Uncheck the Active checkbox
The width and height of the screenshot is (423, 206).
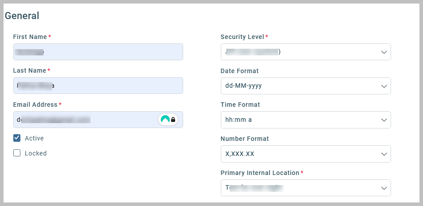click(x=17, y=138)
